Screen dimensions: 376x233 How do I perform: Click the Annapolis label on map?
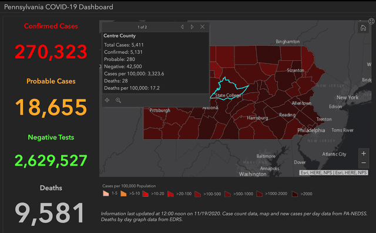click(270, 169)
